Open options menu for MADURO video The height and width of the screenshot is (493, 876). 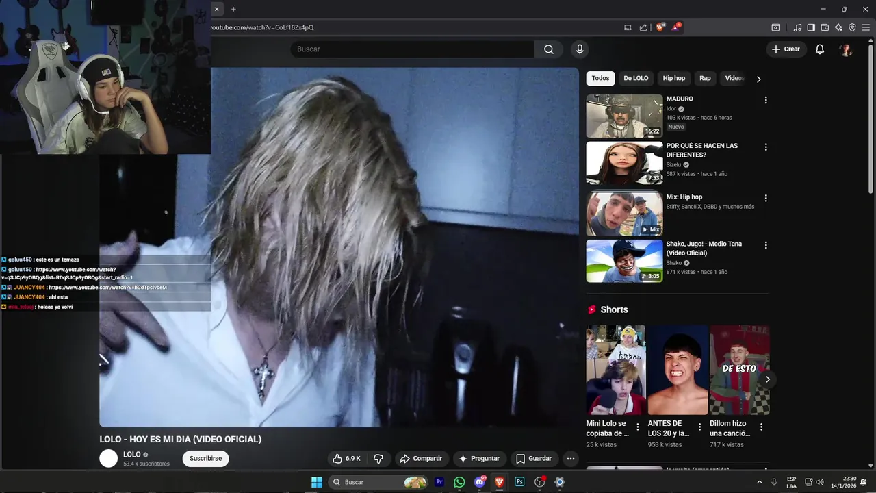point(766,100)
